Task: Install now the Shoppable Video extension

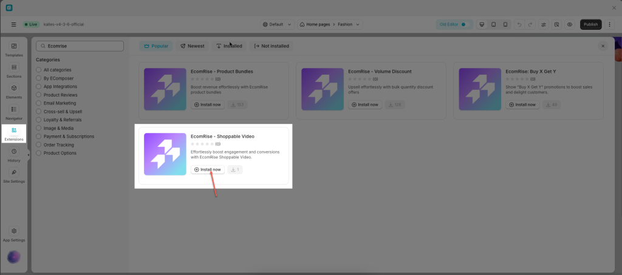Action: coord(208,169)
